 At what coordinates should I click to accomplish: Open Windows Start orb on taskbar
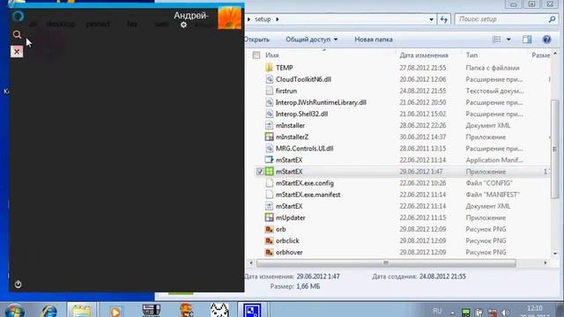tap(14, 311)
